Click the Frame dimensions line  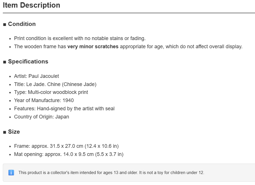click(66, 146)
